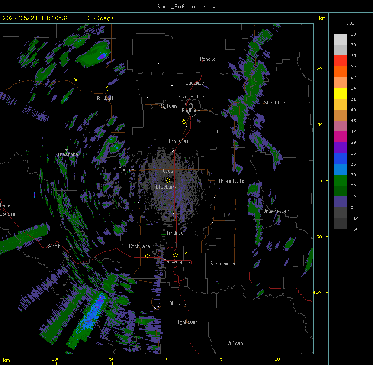Click the Lacombe city label
This screenshot has height=365, width=373.
click(x=195, y=83)
